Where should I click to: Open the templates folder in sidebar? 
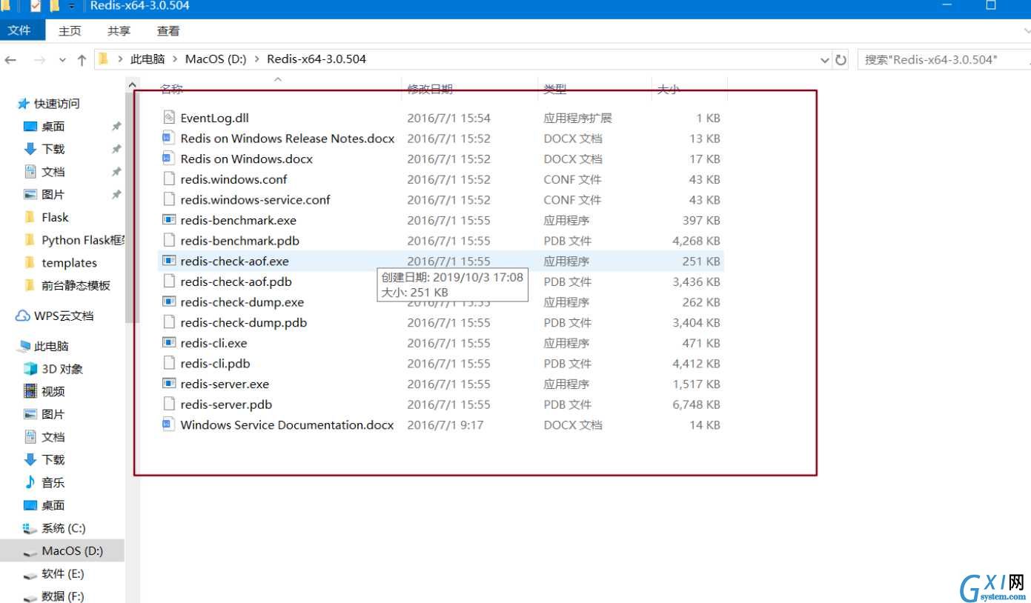pyautogui.click(x=69, y=263)
